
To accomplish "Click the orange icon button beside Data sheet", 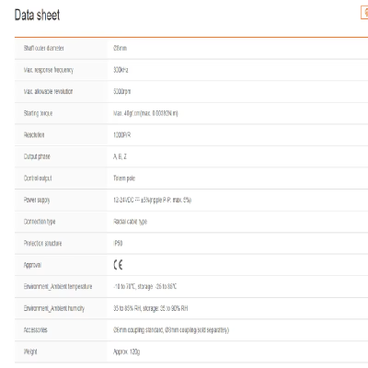I will click(x=364, y=13).
